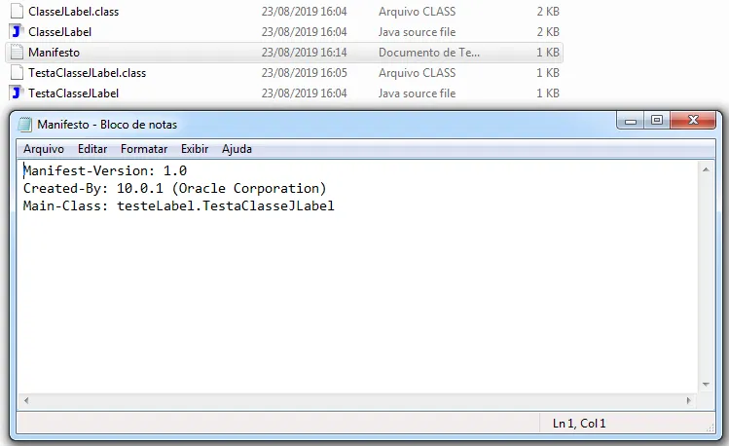Click the vertical scrollbar up arrow

(x=706, y=169)
